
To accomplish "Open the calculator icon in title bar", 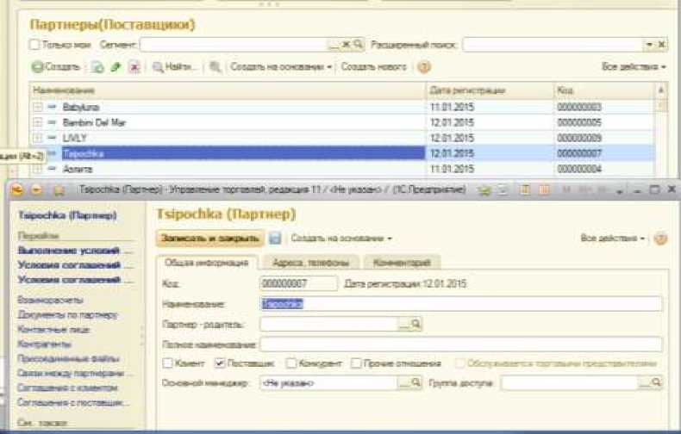I will coord(525,189).
